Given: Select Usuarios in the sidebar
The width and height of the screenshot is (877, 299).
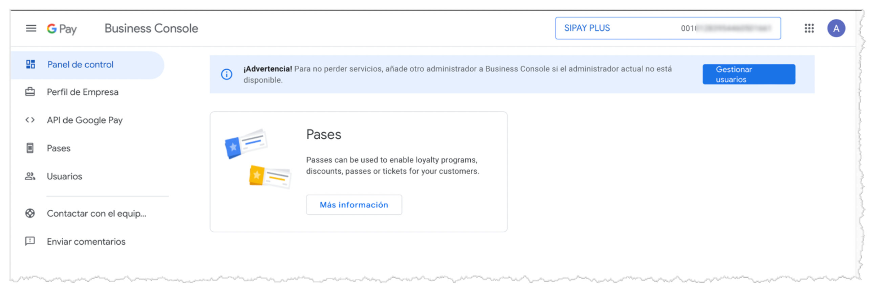Looking at the screenshot, I should pos(64,176).
